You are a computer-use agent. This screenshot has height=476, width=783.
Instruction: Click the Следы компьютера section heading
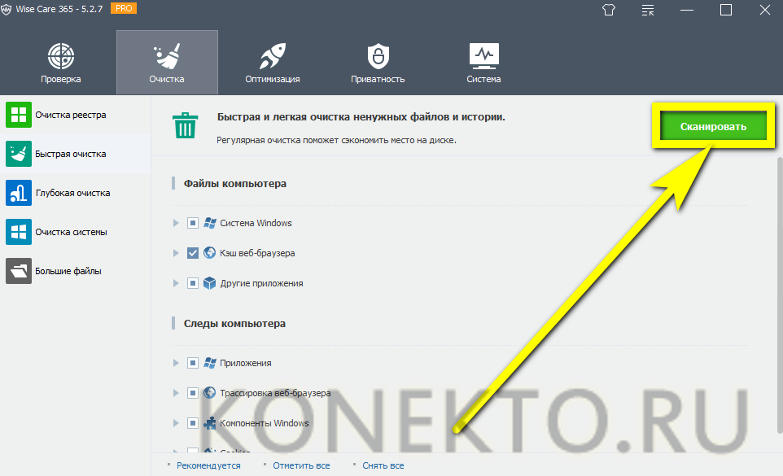(234, 323)
